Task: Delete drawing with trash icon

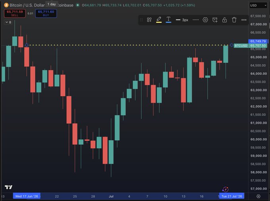Action: point(234,20)
